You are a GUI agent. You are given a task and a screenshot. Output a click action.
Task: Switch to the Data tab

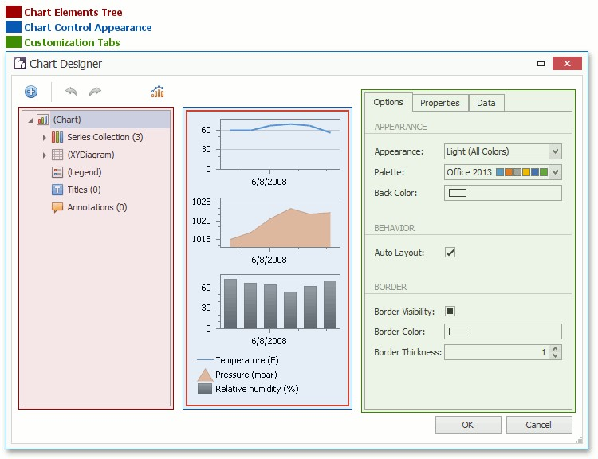pyautogui.click(x=486, y=103)
